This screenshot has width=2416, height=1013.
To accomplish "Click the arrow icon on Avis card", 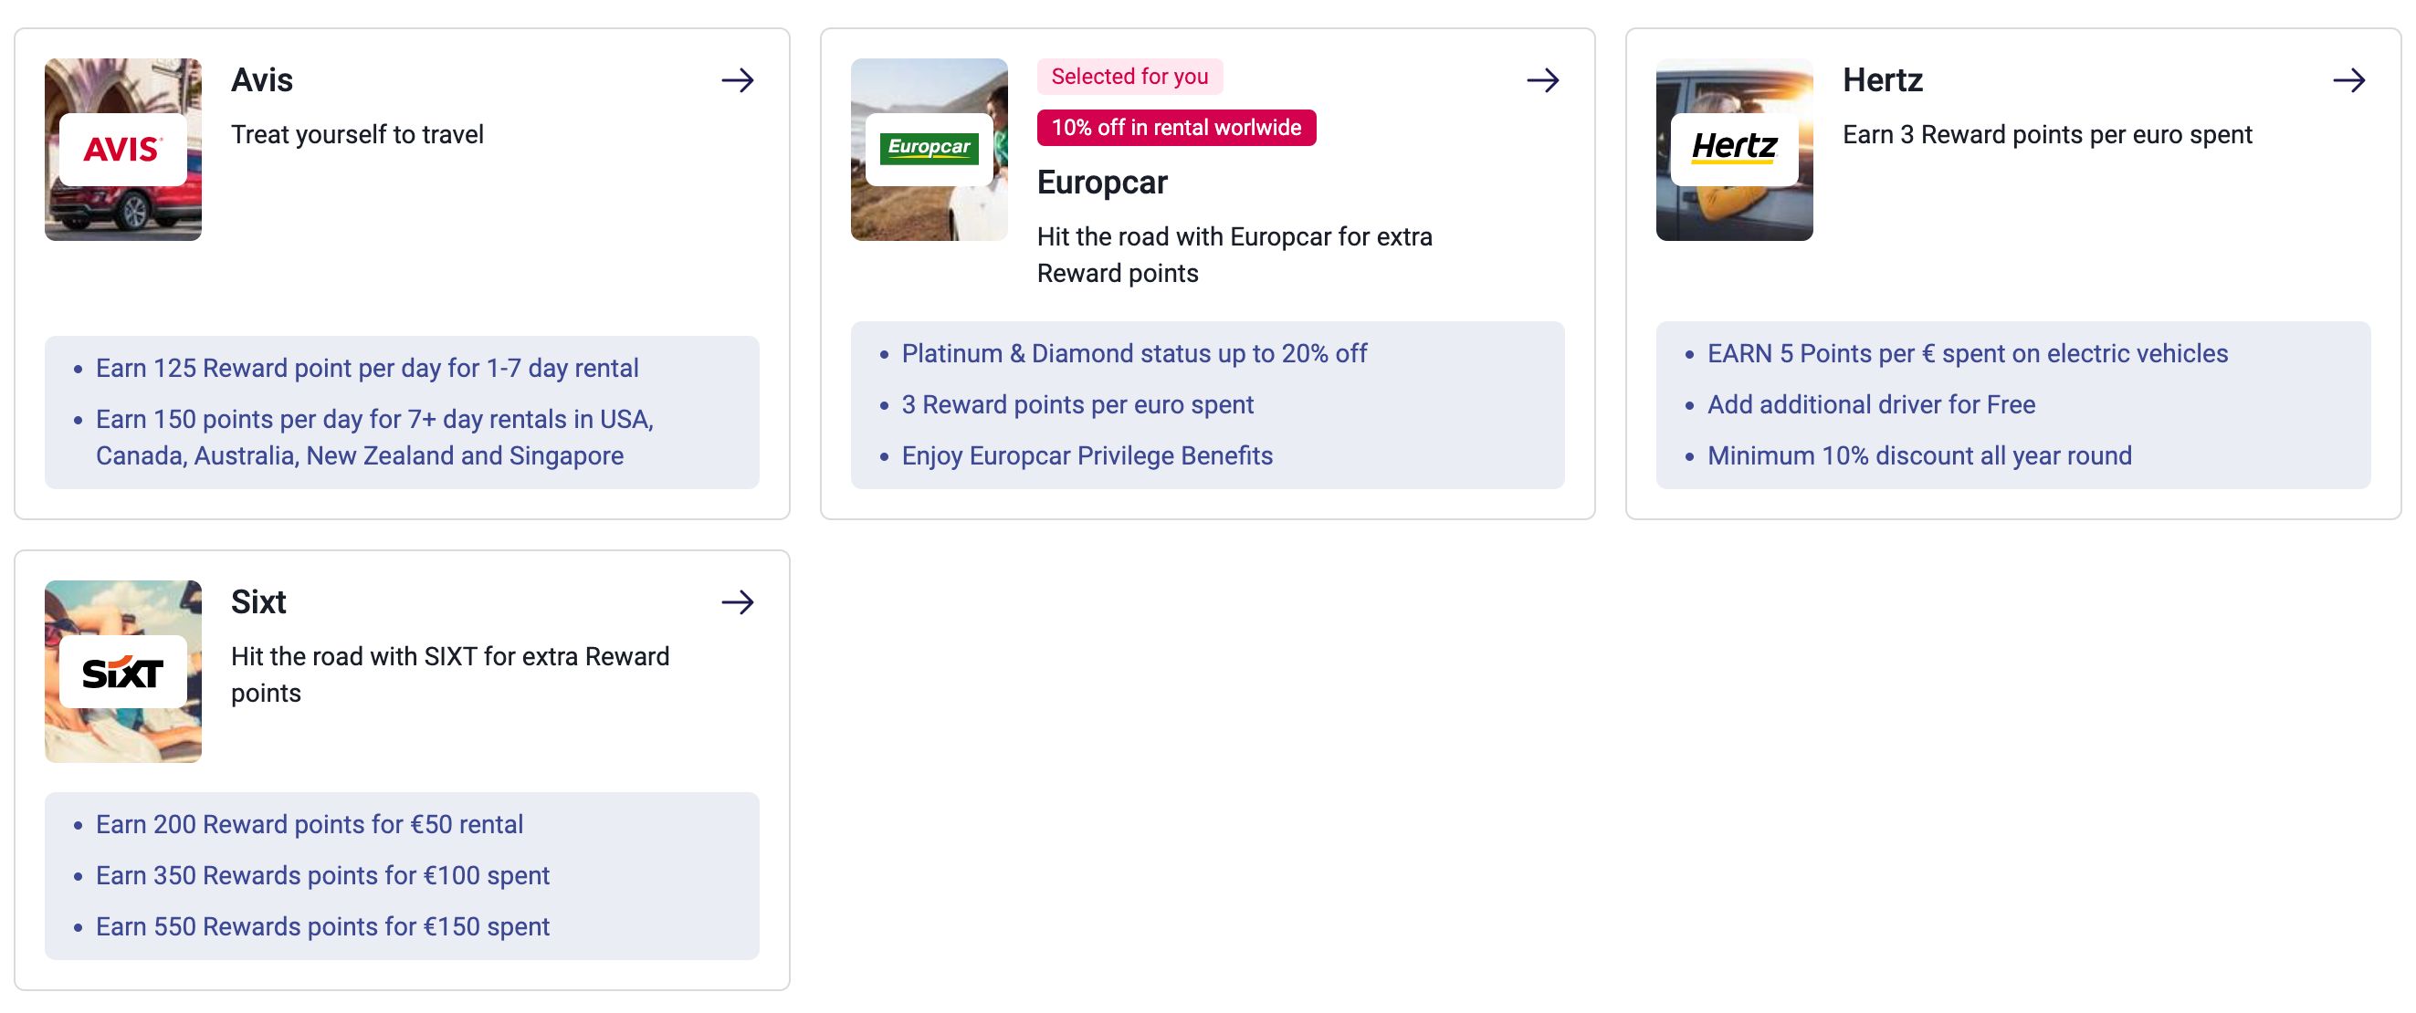I will pyautogui.click(x=737, y=80).
